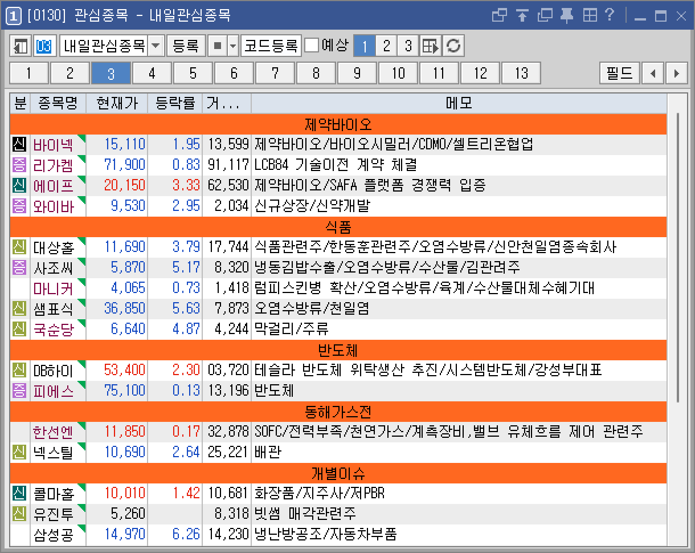Click the refresh icon in toolbar
Viewport: 695px width, 553px height.
click(453, 46)
